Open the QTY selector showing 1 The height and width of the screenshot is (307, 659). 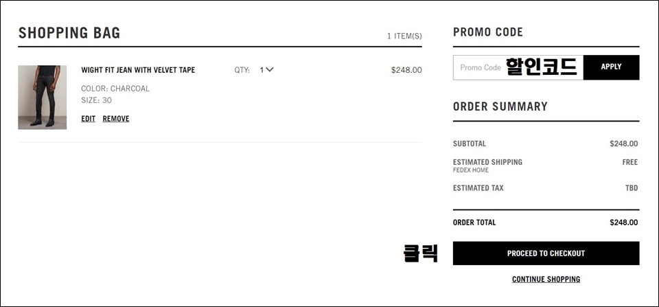(x=266, y=70)
